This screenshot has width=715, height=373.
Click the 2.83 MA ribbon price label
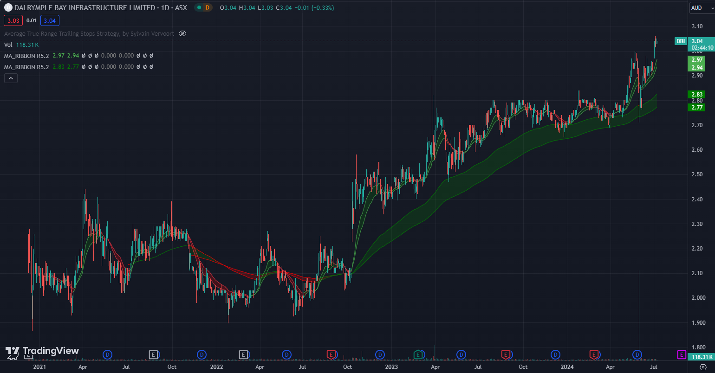697,95
